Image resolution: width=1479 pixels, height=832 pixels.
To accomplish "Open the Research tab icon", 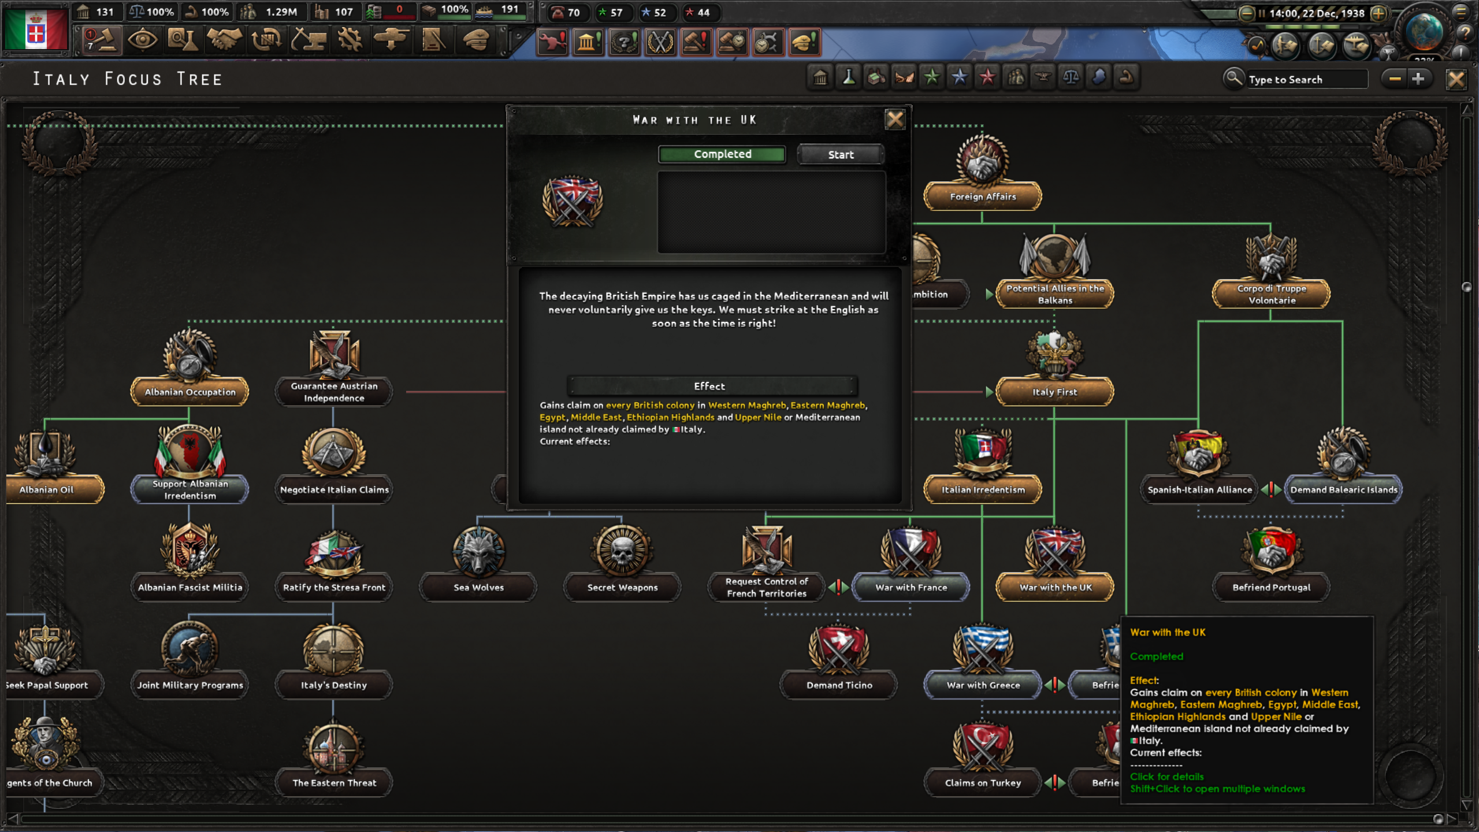I will coord(183,40).
